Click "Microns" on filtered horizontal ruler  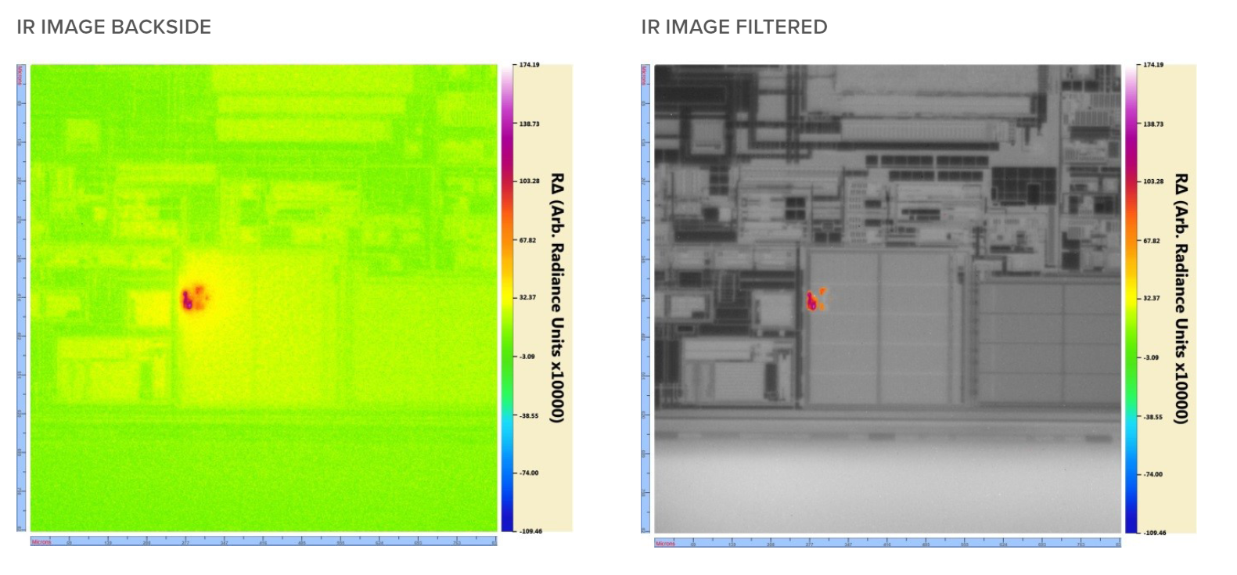(x=665, y=543)
